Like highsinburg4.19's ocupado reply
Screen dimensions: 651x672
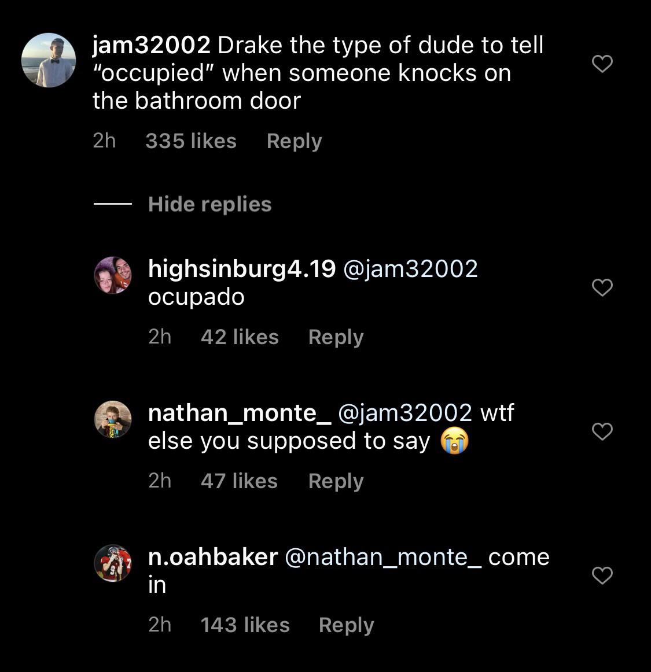click(602, 287)
